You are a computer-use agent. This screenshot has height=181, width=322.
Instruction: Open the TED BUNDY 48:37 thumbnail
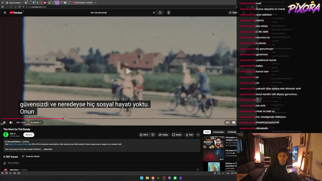[214, 143]
